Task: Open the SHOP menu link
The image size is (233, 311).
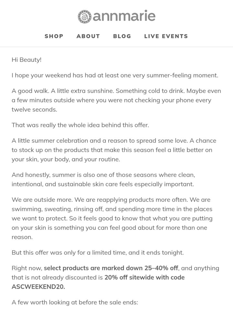Action: pyautogui.click(x=54, y=36)
